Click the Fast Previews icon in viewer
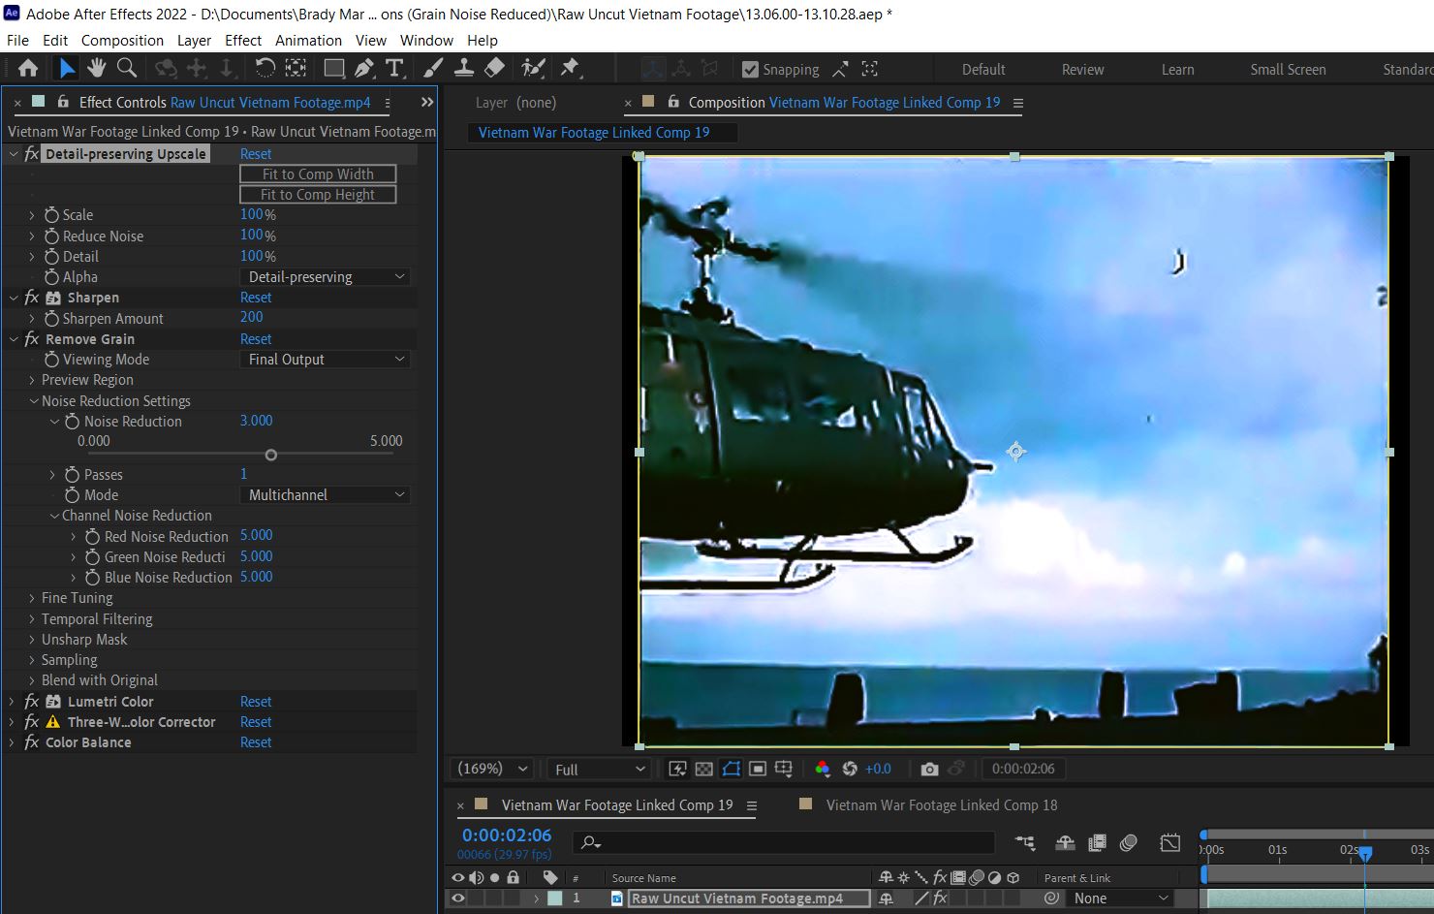1434x914 pixels. pos(677,769)
